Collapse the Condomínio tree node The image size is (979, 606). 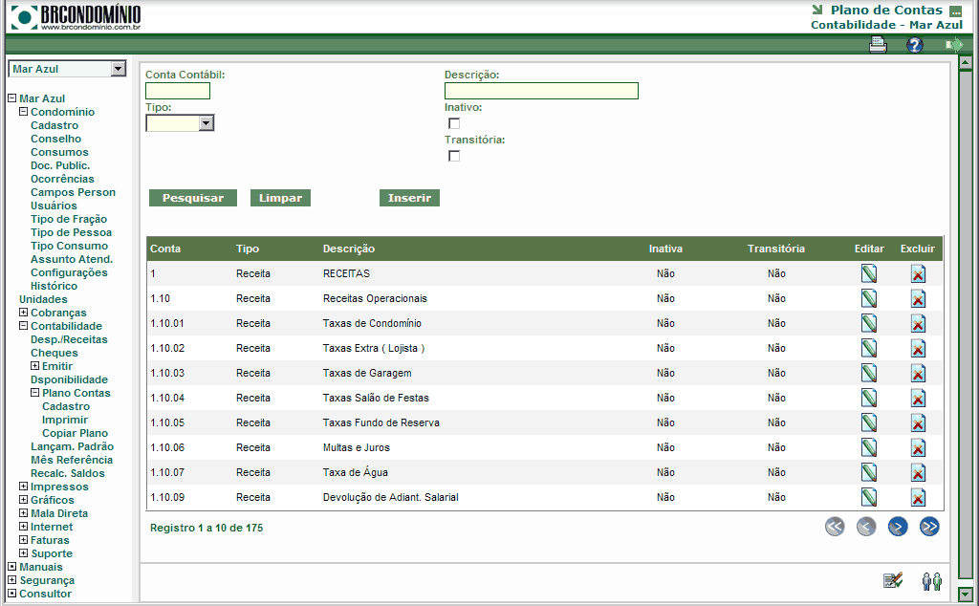click(23, 112)
